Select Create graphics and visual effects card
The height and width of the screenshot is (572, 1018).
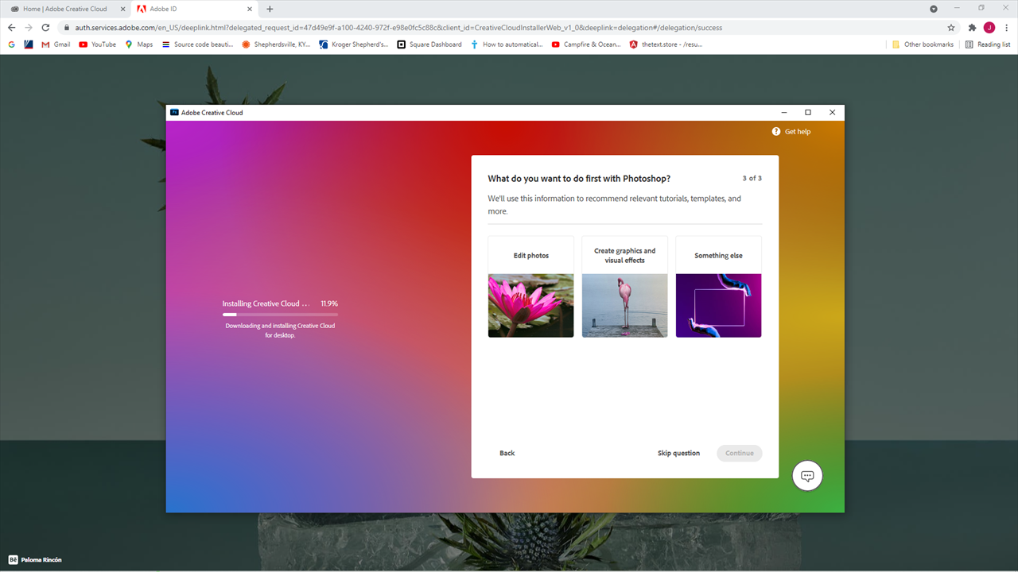(x=624, y=287)
